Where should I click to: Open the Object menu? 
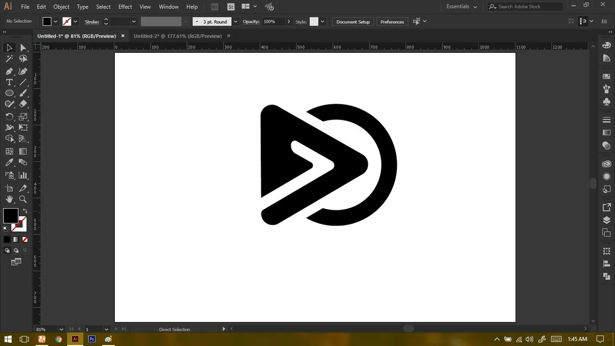(x=61, y=7)
